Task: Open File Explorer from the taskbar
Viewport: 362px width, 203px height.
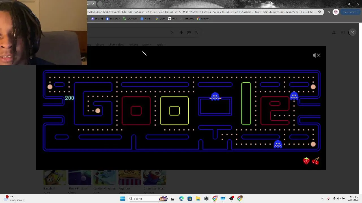Action: point(198,198)
